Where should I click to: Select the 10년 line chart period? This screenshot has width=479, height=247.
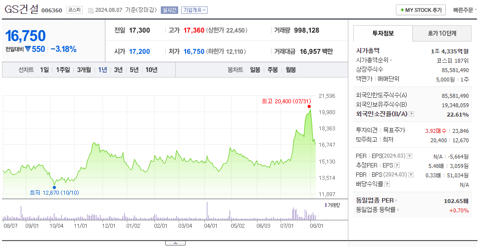(x=151, y=70)
